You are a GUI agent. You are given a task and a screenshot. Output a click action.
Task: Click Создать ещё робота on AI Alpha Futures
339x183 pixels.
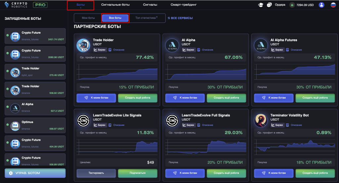pos(315,98)
